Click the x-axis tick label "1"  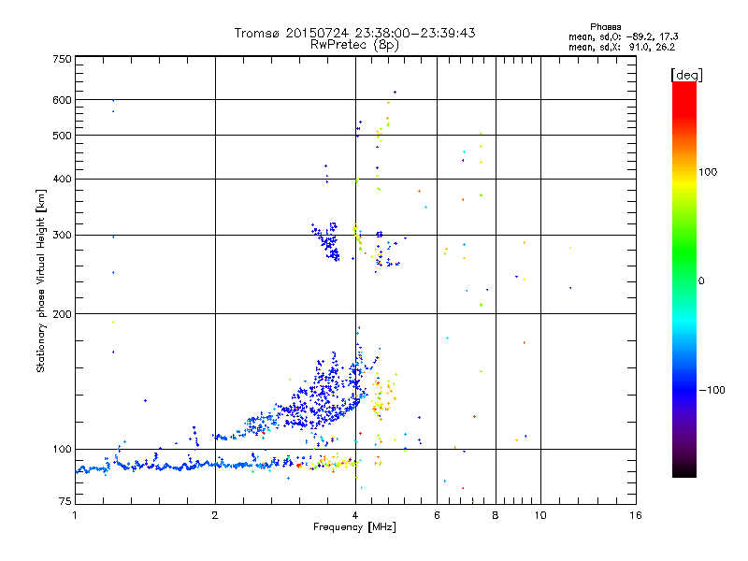point(75,515)
